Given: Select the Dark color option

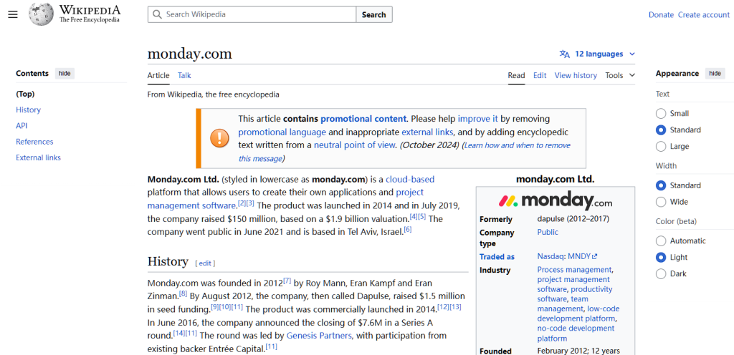Looking at the screenshot, I should point(660,273).
